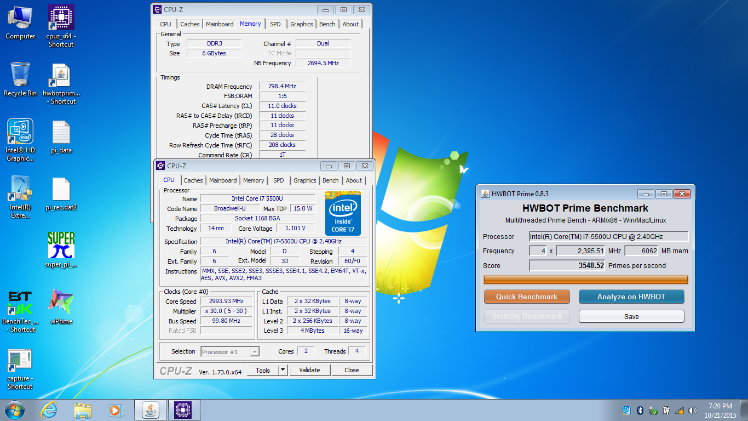Select Caches tab in back CPU-Z window
Screen dimensions: 748x421
pos(190,24)
